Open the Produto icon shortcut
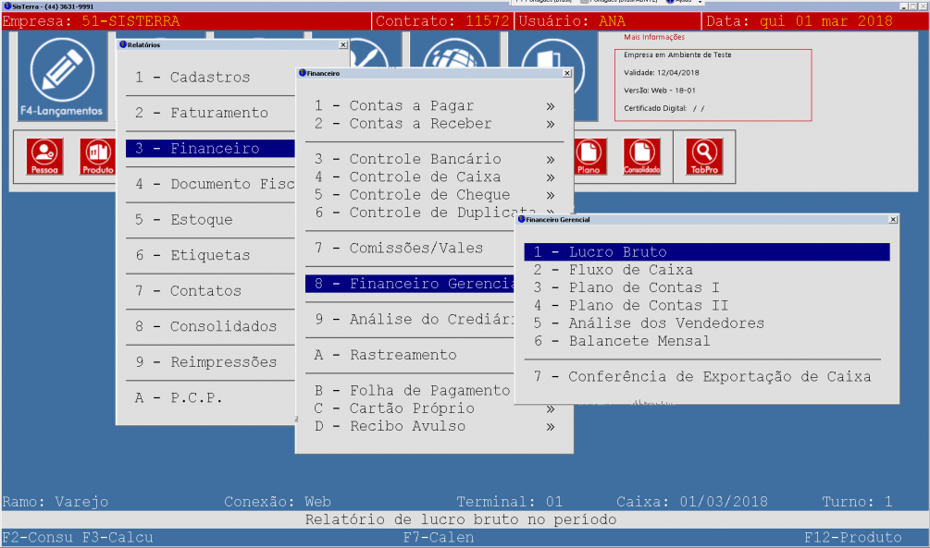Viewport: 930px width, 548px height. click(x=97, y=156)
